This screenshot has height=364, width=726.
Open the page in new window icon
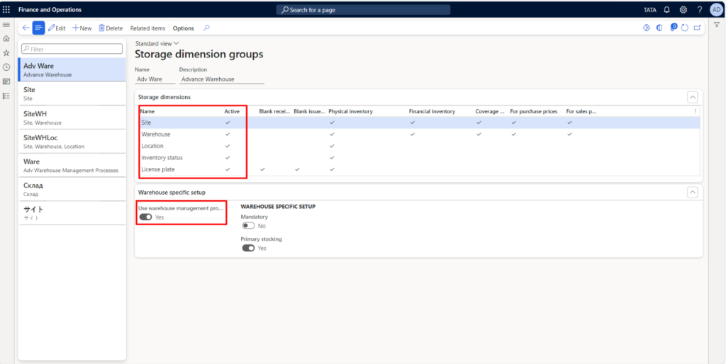click(x=698, y=28)
